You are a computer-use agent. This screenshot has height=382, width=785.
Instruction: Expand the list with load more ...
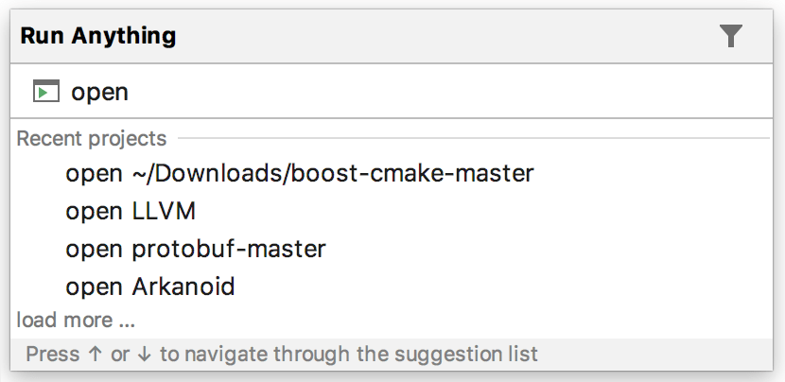pos(76,320)
